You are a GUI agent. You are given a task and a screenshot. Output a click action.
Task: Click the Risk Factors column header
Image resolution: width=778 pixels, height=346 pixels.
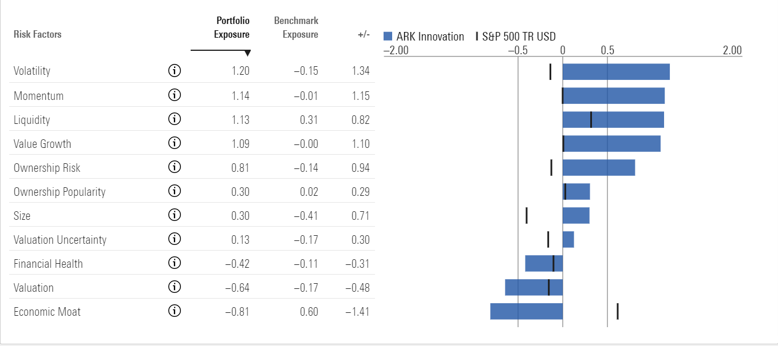click(x=37, y=34)
